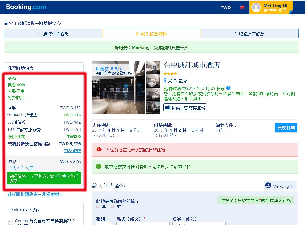Screen dimensions: 305x225
Task: Open the 稱謂 title dropdown
Action: click(x=104, y=223)
